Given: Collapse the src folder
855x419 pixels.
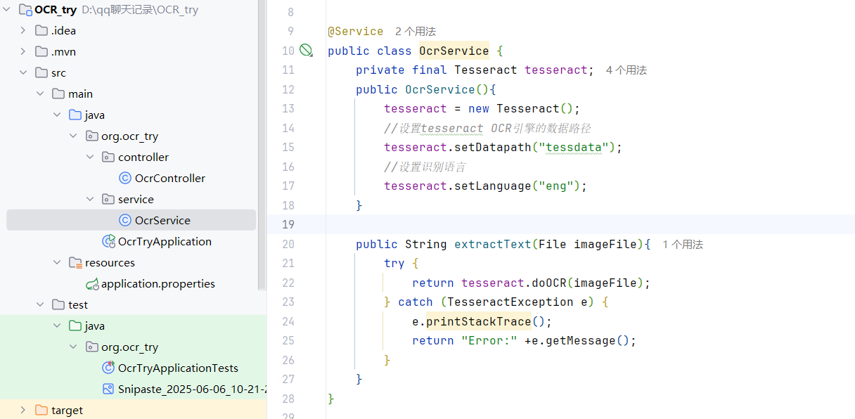Looking at the screenshot, I should point(22,72).
